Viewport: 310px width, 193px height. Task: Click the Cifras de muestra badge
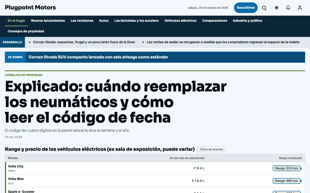point(211,149)
